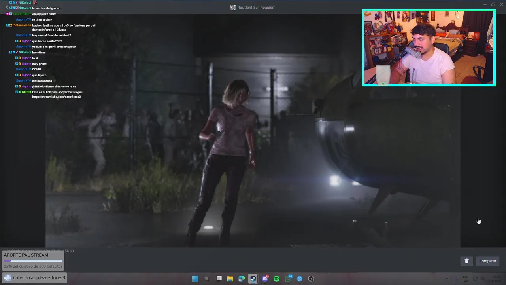Open WhatsApp from the taskbar
Image resolution: width=506 pixels, height=285 pixels.
pyautogui.click(x=288, y=279)
